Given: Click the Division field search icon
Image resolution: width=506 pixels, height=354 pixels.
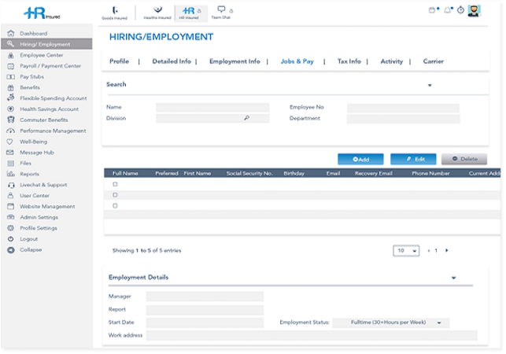Looking at the screenshot, I should tap(246, 118).
